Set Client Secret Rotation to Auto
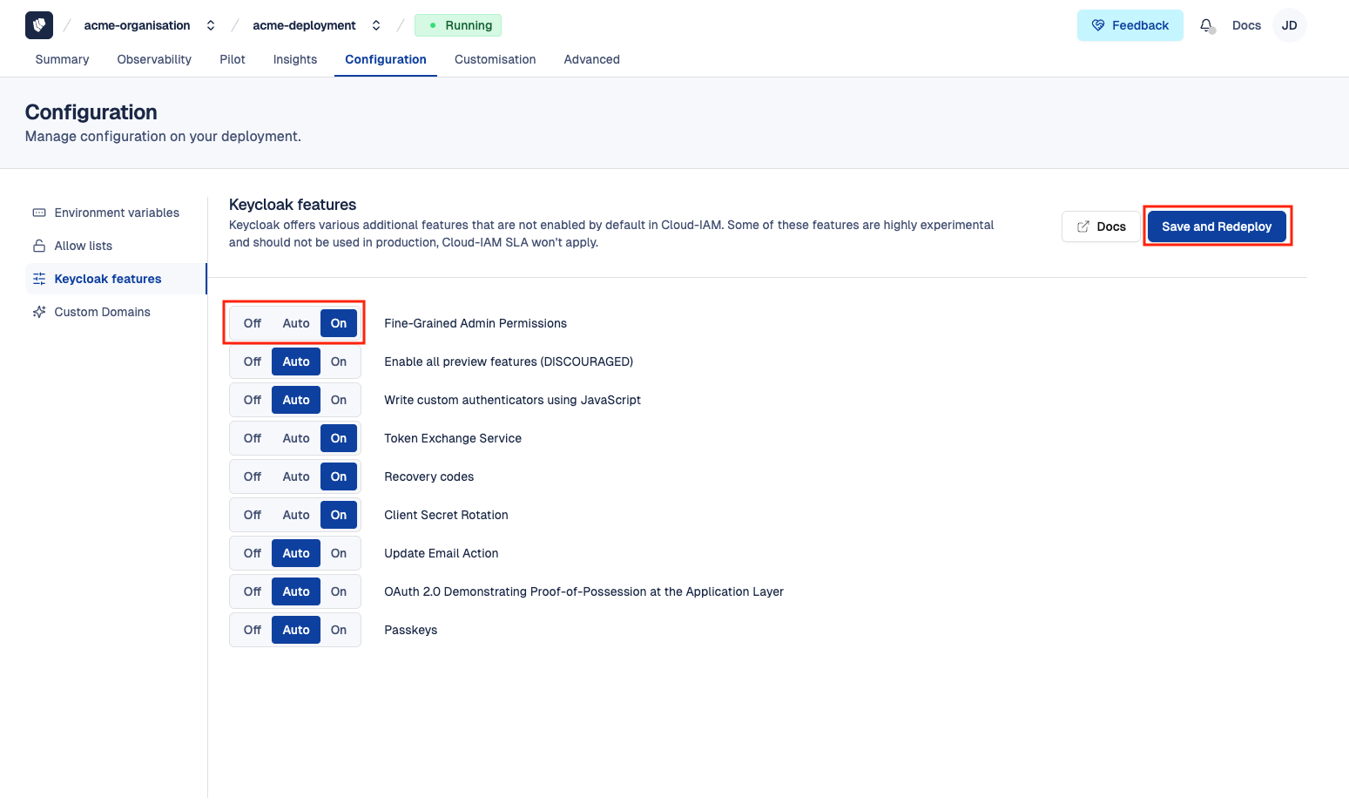Image resolution: width=1349 pixels, height=804 pixels. coord(296,515)
